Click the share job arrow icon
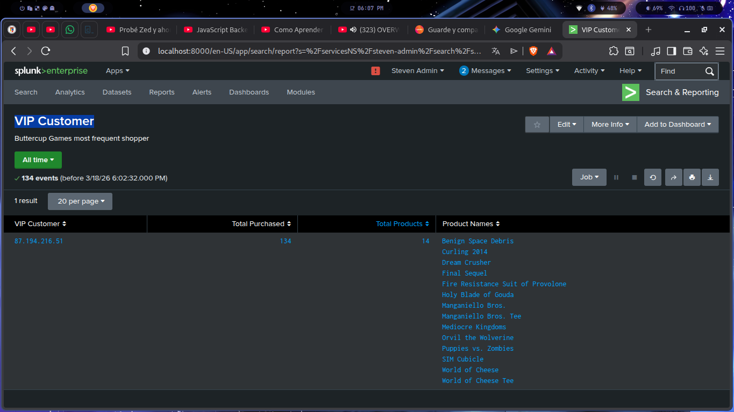This screenshot has height=412, width=734. click(x=673, y=177)
